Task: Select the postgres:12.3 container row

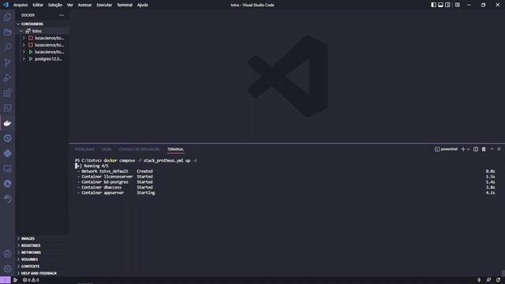Action: tap(42, 59)
